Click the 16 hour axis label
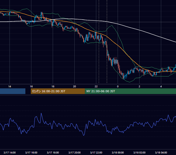This screenshot has width=176, height=155. [x=31, y=87]
